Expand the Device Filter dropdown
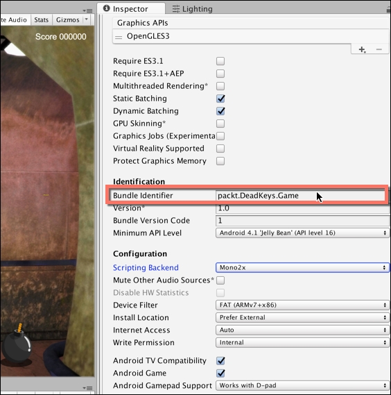 click(302, 305)
